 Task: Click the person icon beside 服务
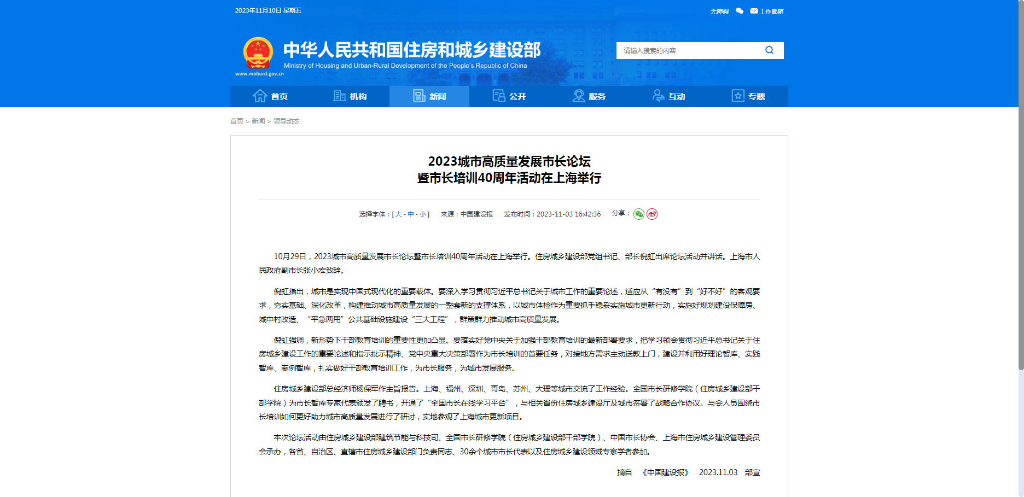(579, 96)
